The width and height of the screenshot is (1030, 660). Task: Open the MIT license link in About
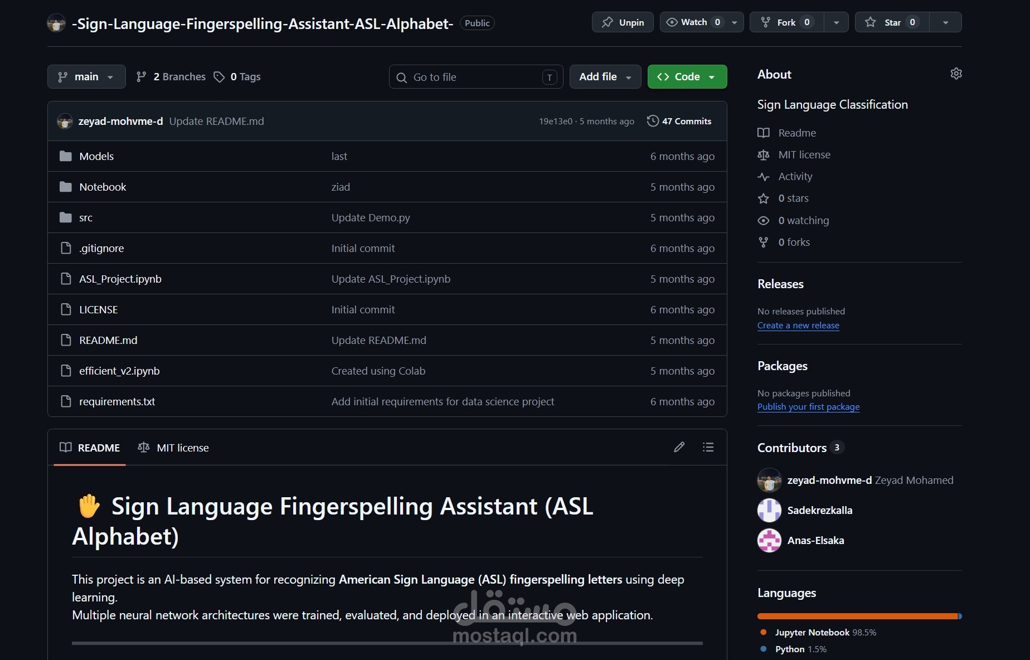pos(804,154)
